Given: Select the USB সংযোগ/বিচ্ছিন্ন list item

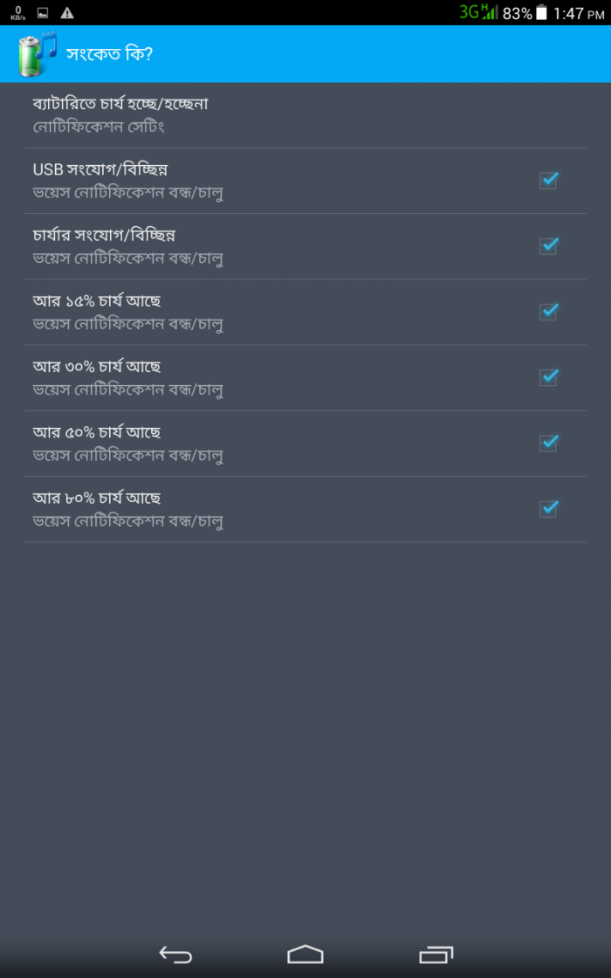Looking at the screenshot, I should (x=262, y=181).
